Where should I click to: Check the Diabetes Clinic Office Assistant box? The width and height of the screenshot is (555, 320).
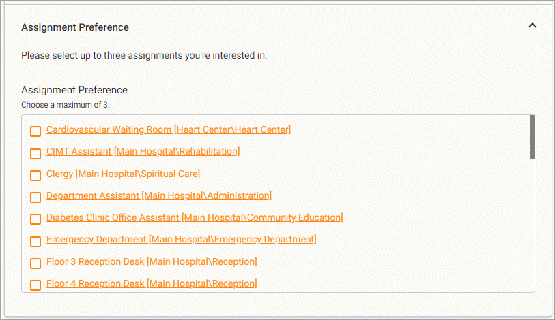[x=35, y=219]
